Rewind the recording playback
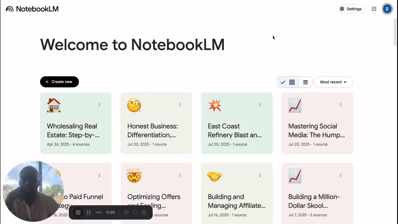The image size is (398, 224). coord(98,212)
